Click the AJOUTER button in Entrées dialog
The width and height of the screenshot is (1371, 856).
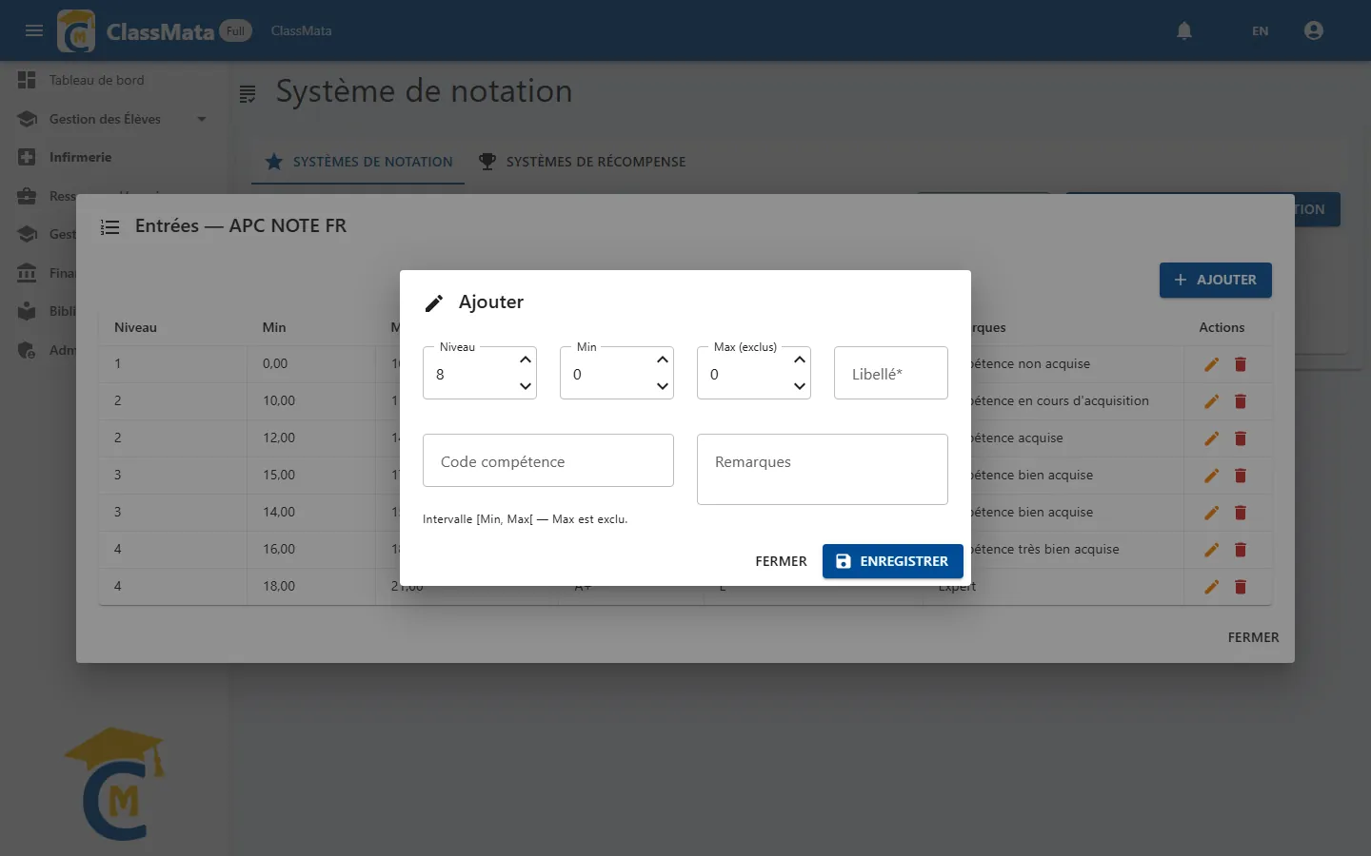(x=1215, y=280)
